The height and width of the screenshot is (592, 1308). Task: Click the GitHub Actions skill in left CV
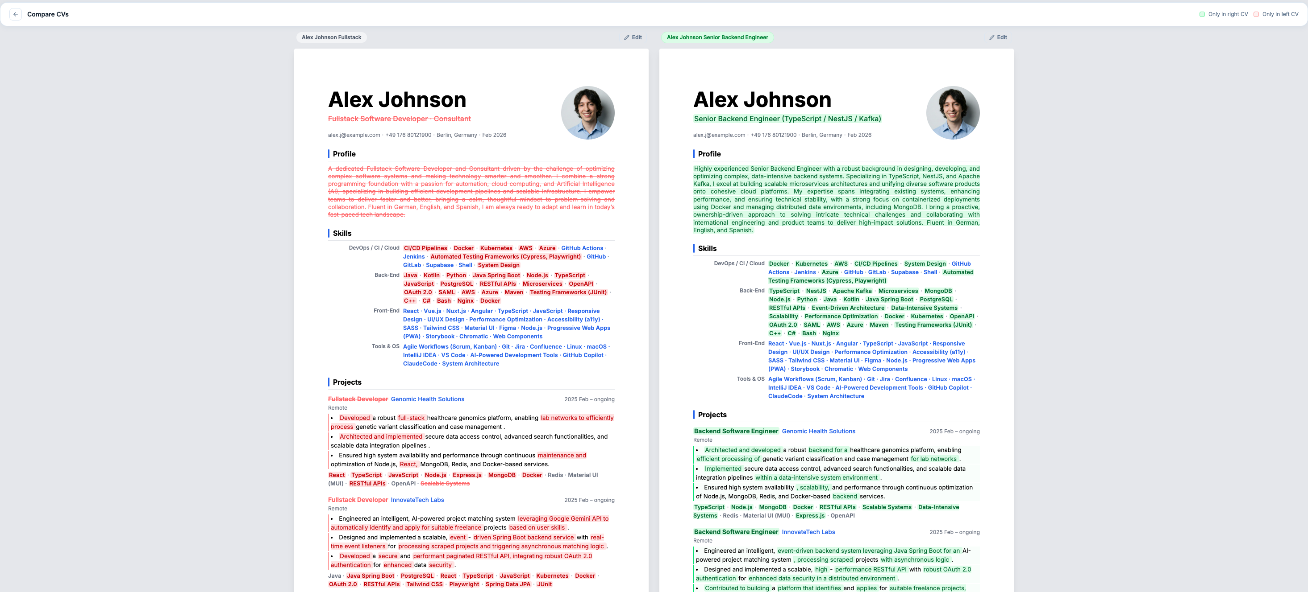click(x=582, y=248)
